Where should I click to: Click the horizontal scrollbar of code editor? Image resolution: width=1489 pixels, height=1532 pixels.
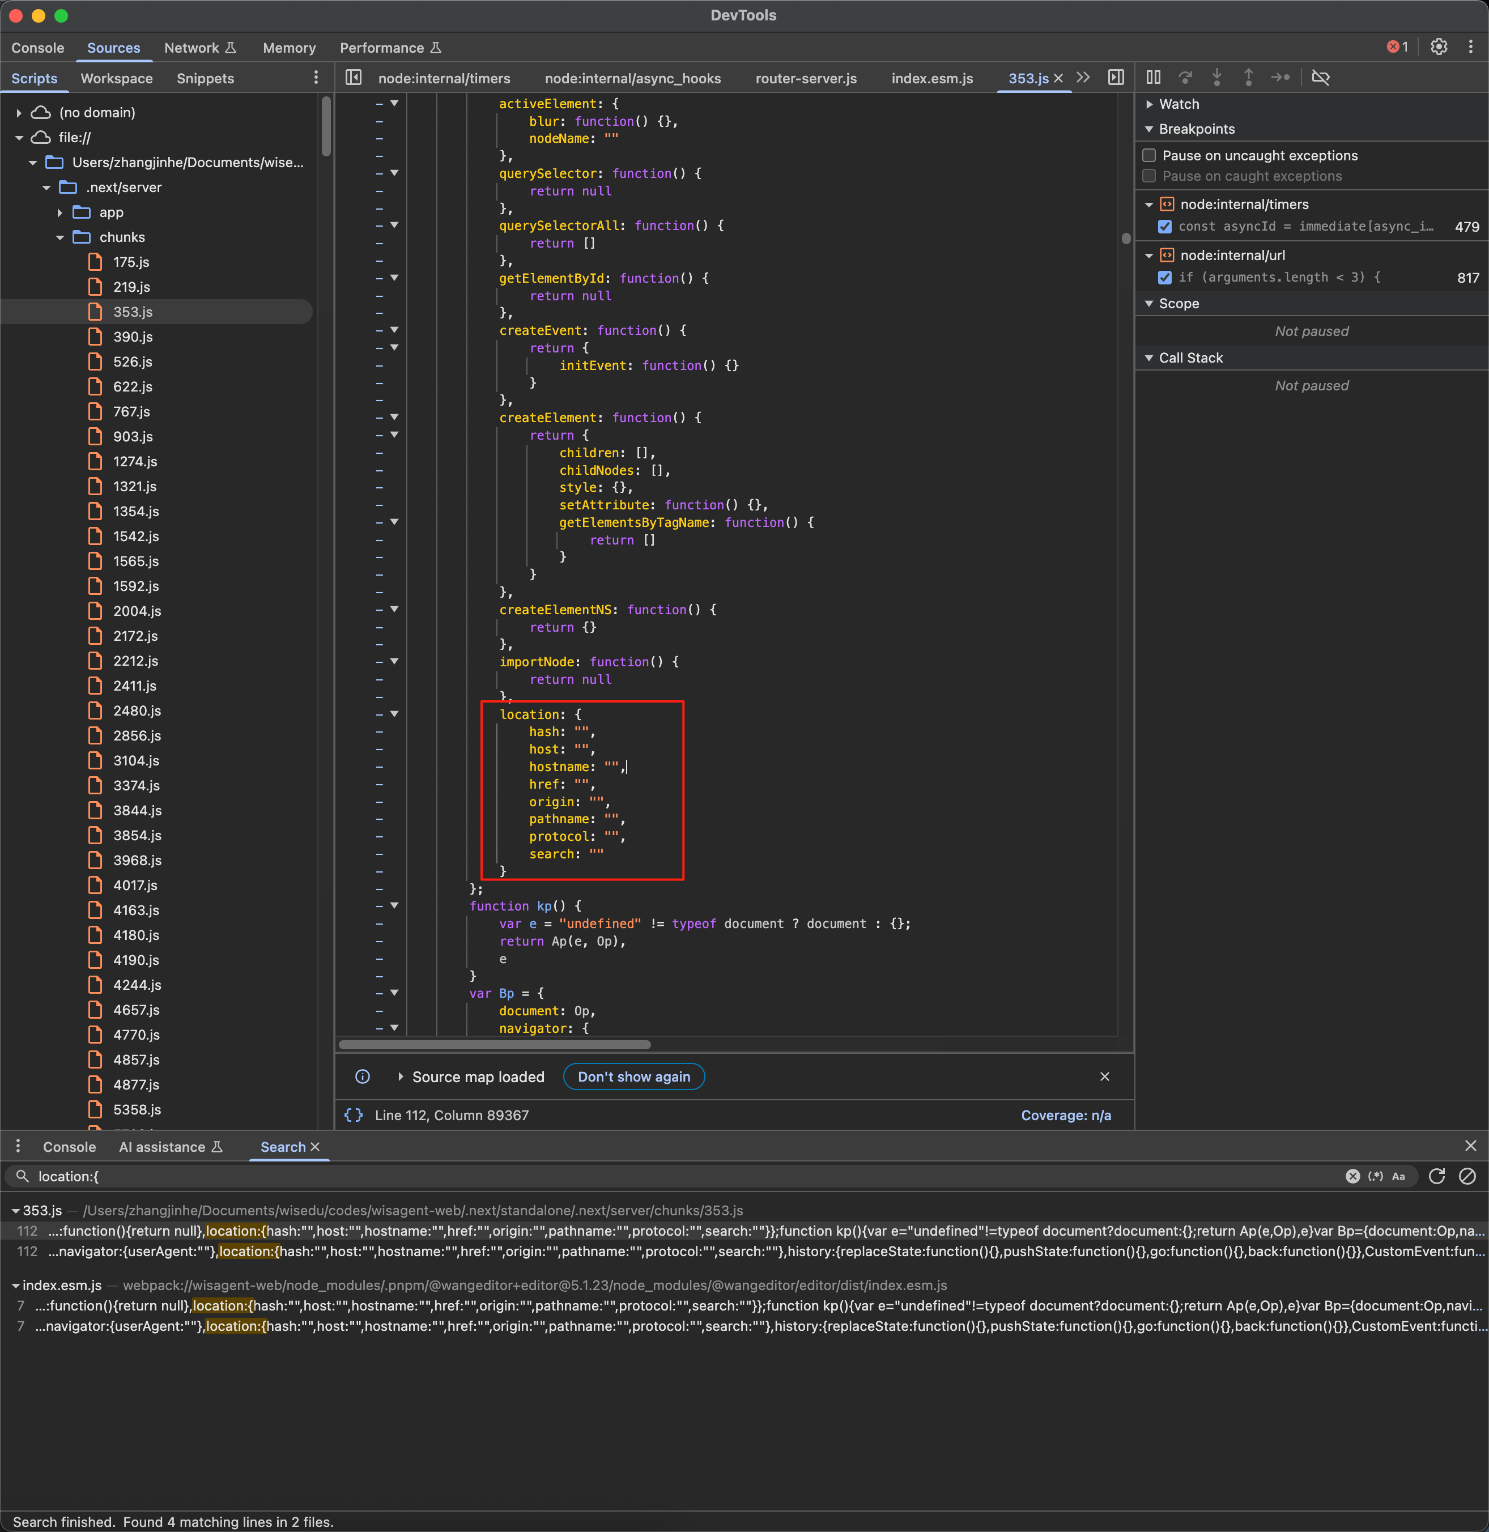[494, 1045]
